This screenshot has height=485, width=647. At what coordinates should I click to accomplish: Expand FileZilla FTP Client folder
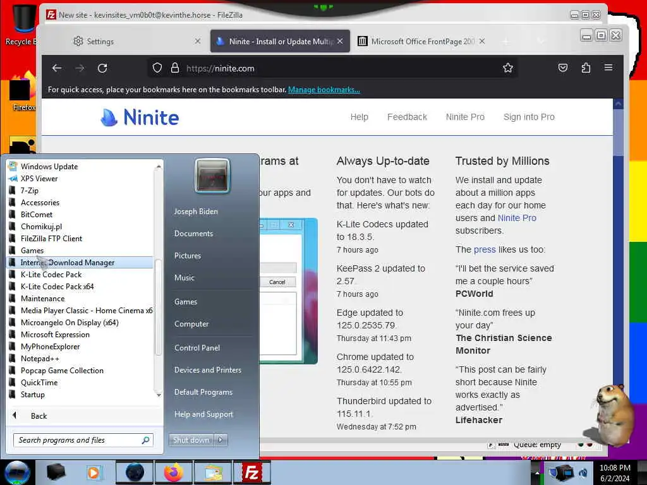click(80, 238)
